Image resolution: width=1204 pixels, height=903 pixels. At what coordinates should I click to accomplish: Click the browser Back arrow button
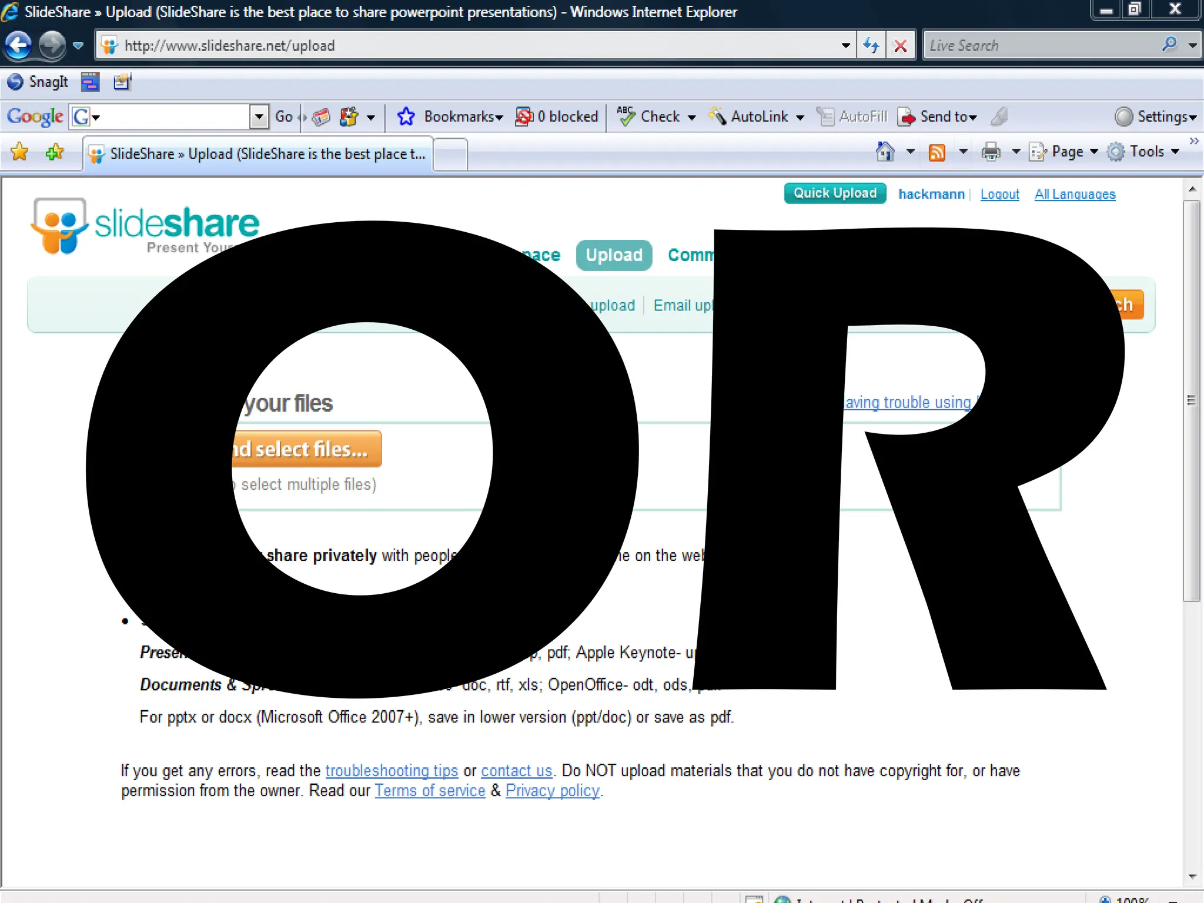click(x=19, y=45)
